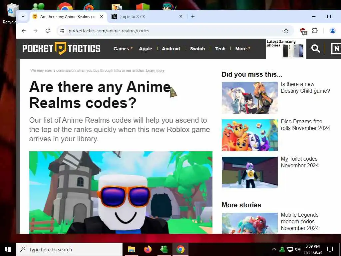Open the Tech section
Image resolution: width=341 pixels, height=256 pixels.
tap(220, 49)
